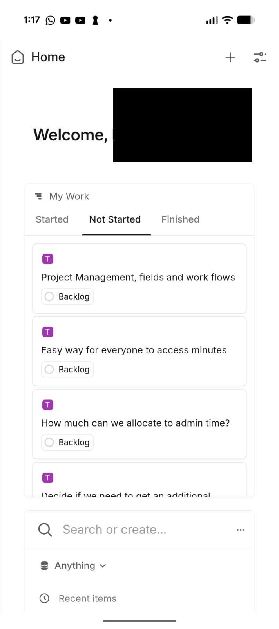The image size is (279, 629).
Task: Tap the Recent items clock icon
Action: coord(45,598)
